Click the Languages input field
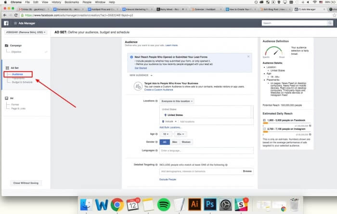This screenshot has height=214, width=337. coord(207,151)
